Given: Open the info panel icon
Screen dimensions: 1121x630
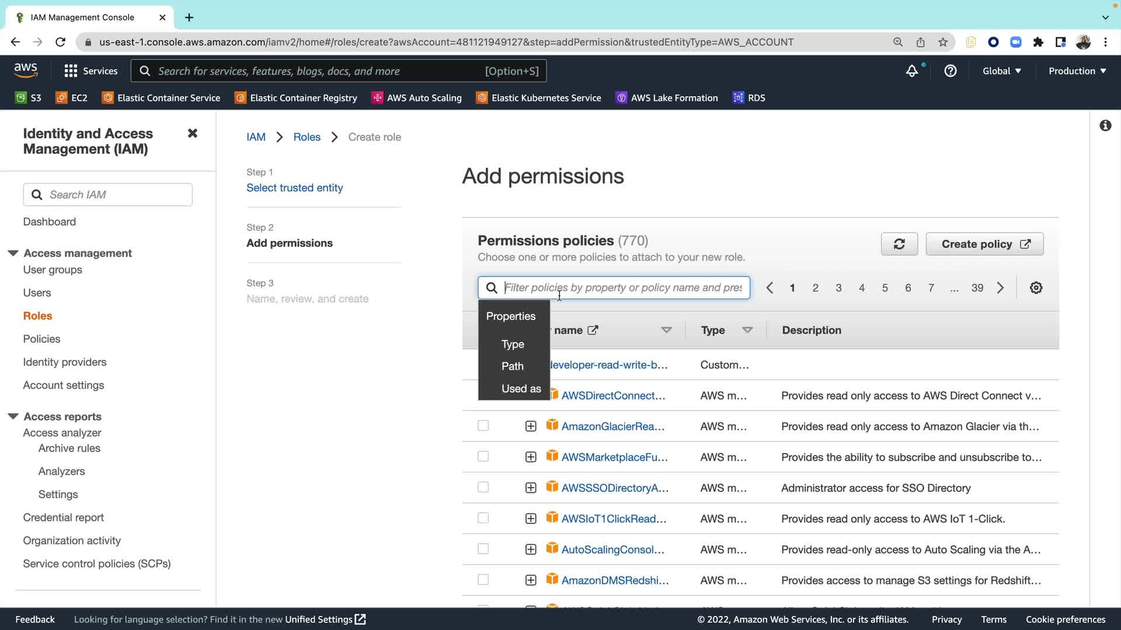Looking at the screenshot, I should click(1105, 126).
